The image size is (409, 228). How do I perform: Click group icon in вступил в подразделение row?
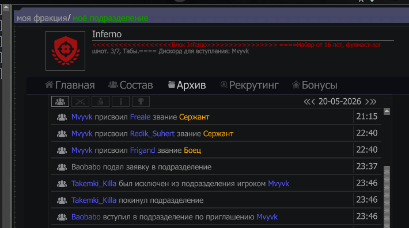click(62, 217)
